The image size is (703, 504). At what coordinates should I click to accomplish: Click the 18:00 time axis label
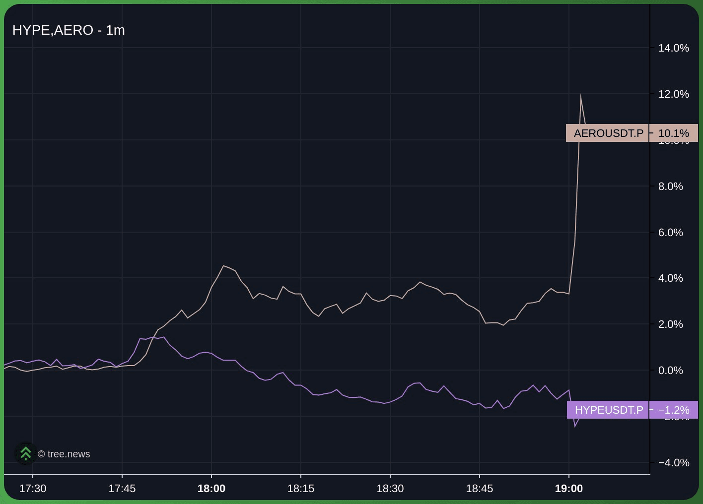211,489
